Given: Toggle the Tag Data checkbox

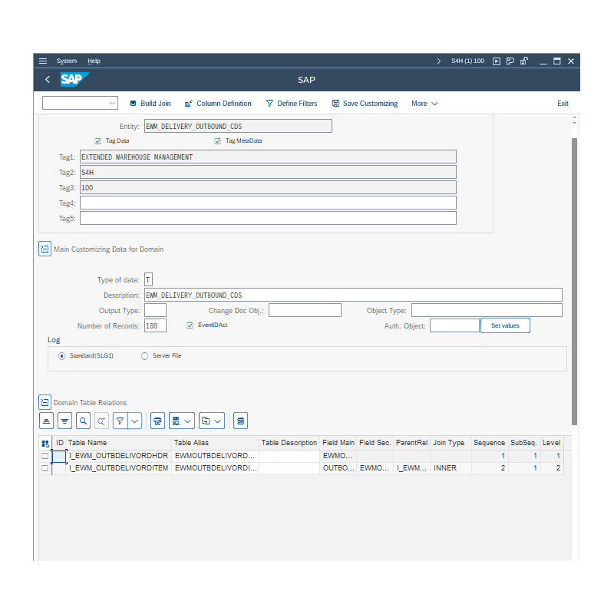Looking at the screenshot, I should click(x=98, y=141).
